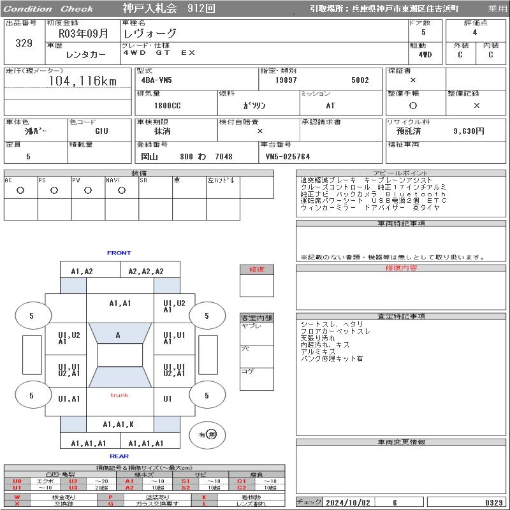Click the circle mark under AC
Screen dimensions: 510x510
pyautogui.click(x=20, y=191)
